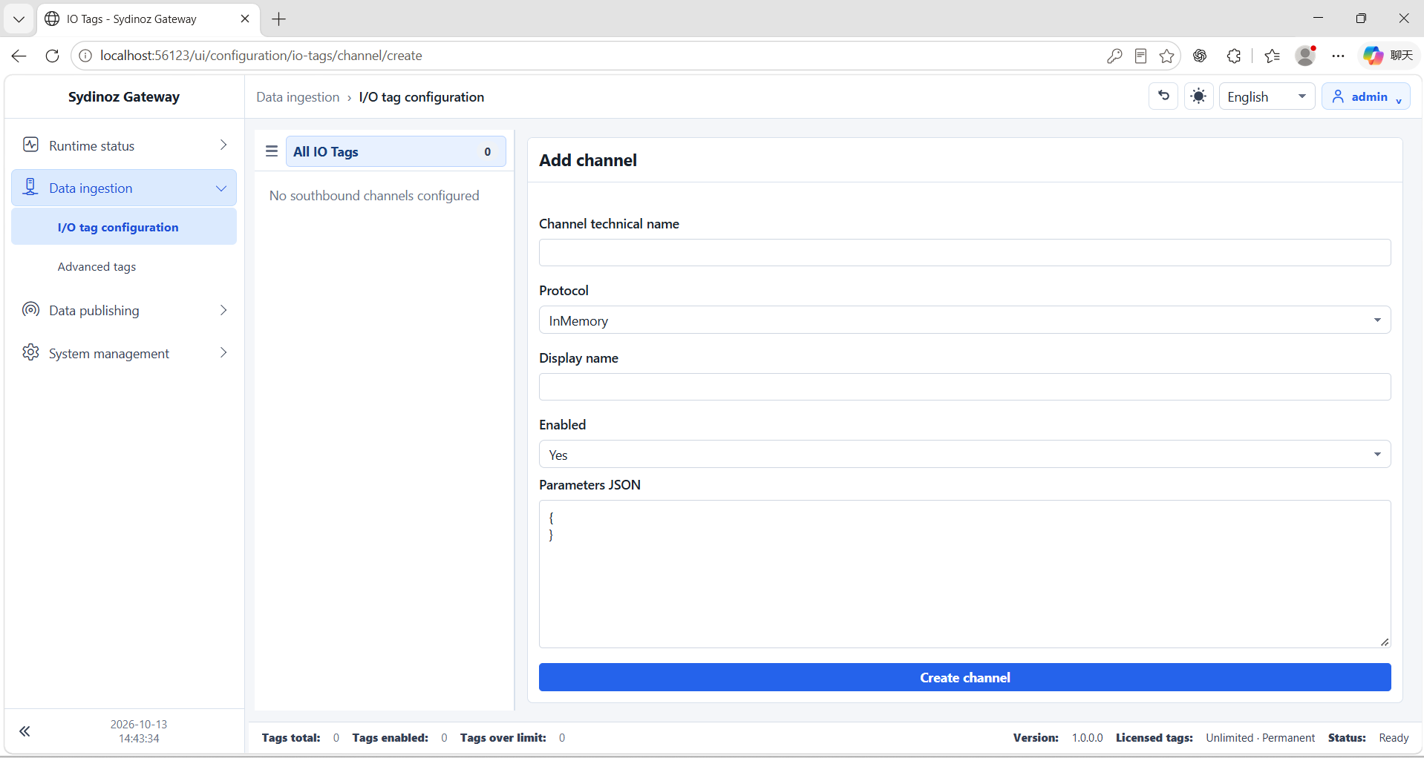Focus the Display name input field
This screenshot has height=758, width=1424.
click(964, 387)
